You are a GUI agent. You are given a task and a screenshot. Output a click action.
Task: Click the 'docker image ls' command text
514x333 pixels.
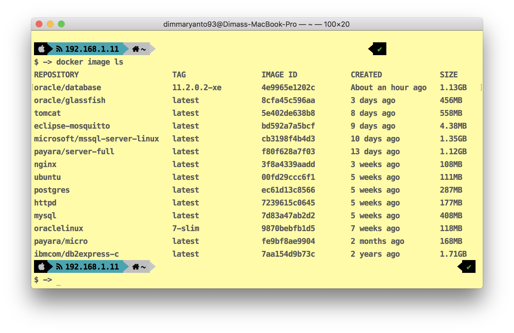[90, 62]
